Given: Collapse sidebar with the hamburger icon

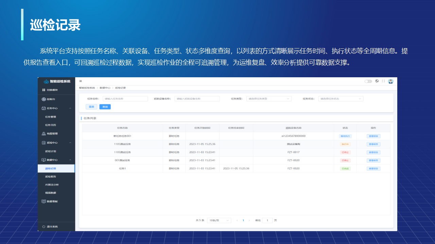Looking at the screenshot, I should pyautogui.click(x=81, y=81).
